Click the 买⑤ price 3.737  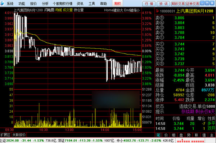[x=179, y=64]
